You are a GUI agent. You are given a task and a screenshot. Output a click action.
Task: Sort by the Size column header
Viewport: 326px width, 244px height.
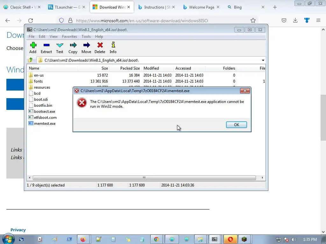[94, 68]
